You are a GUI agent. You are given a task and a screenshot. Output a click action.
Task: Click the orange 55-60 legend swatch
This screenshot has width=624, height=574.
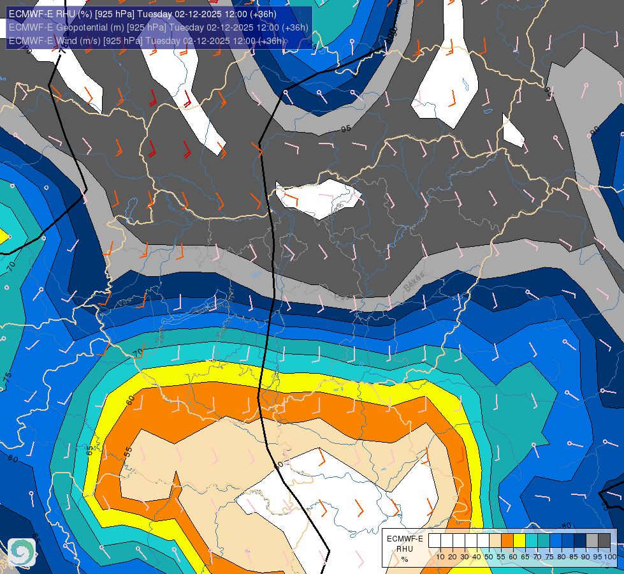(x=507, y=540)
